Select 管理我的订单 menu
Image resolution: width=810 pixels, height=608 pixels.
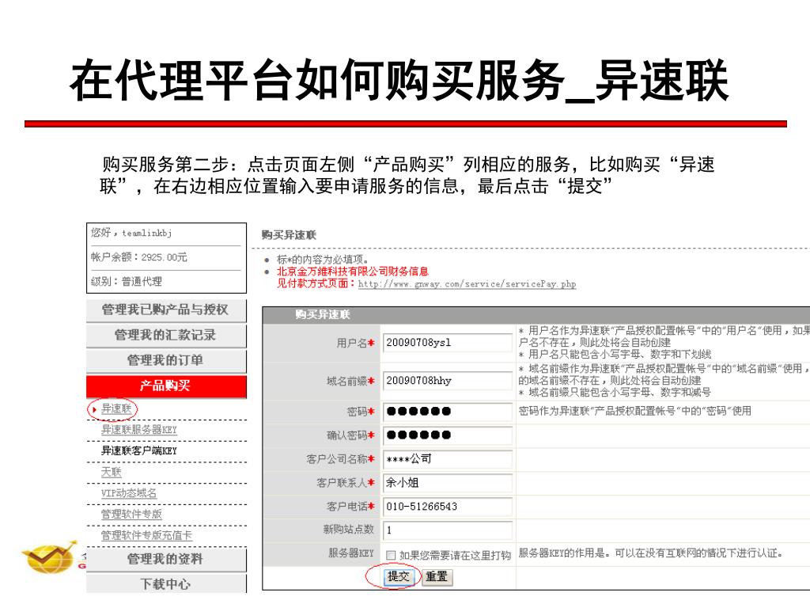coord(166,361)
